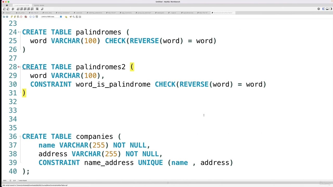Toggle the right sidebar panel visibility
This screenshot has width=333, height=187.
tap(331, 9)
